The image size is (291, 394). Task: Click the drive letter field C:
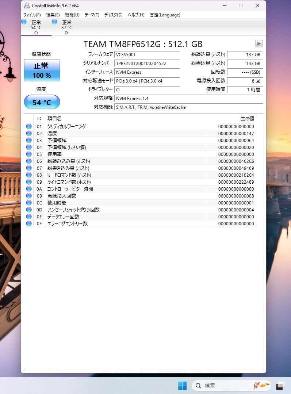(x=147, y=90)
